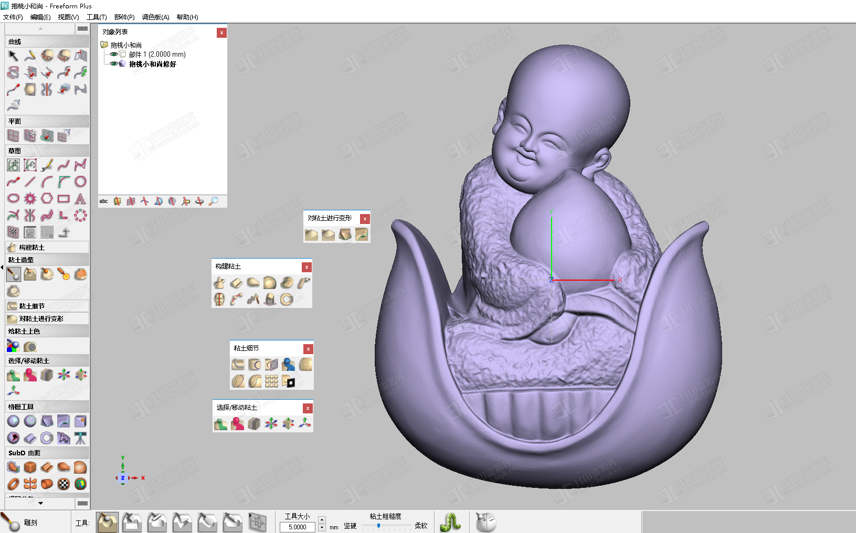Select the hexagon polygon sketch tool
This screenshot has height=533, width=856.
coord(47,198)
